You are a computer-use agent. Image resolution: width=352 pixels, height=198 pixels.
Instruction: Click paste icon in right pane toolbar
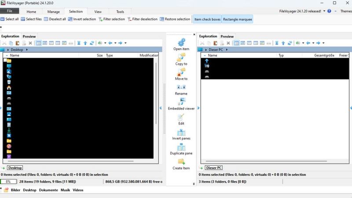point(215,43)
